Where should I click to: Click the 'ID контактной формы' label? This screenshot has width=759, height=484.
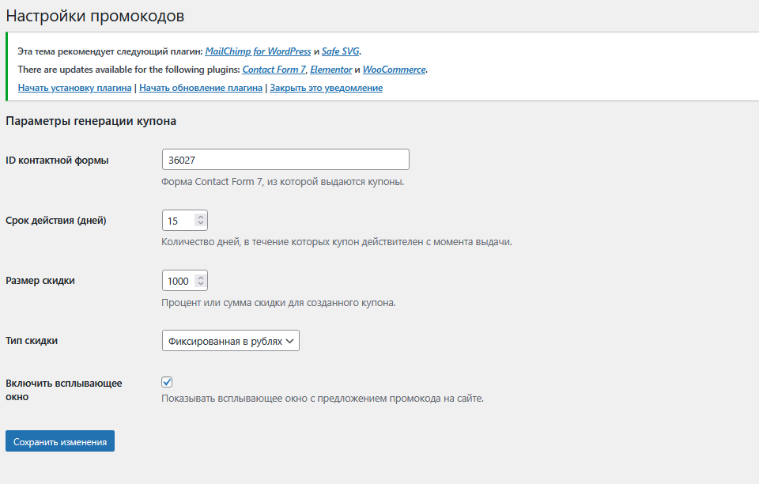tap(57, 160)
